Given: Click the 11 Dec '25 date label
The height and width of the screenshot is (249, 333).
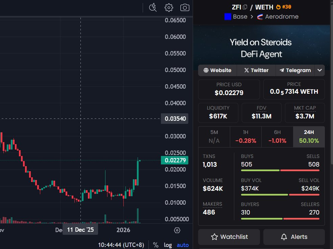Looking at the screenshot, I should (80, 230).
